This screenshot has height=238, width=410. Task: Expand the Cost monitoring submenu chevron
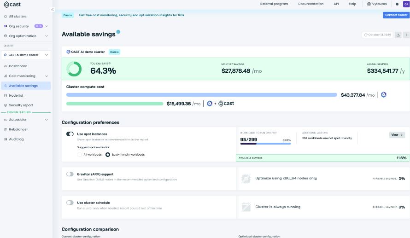click(x=47, y=76)
